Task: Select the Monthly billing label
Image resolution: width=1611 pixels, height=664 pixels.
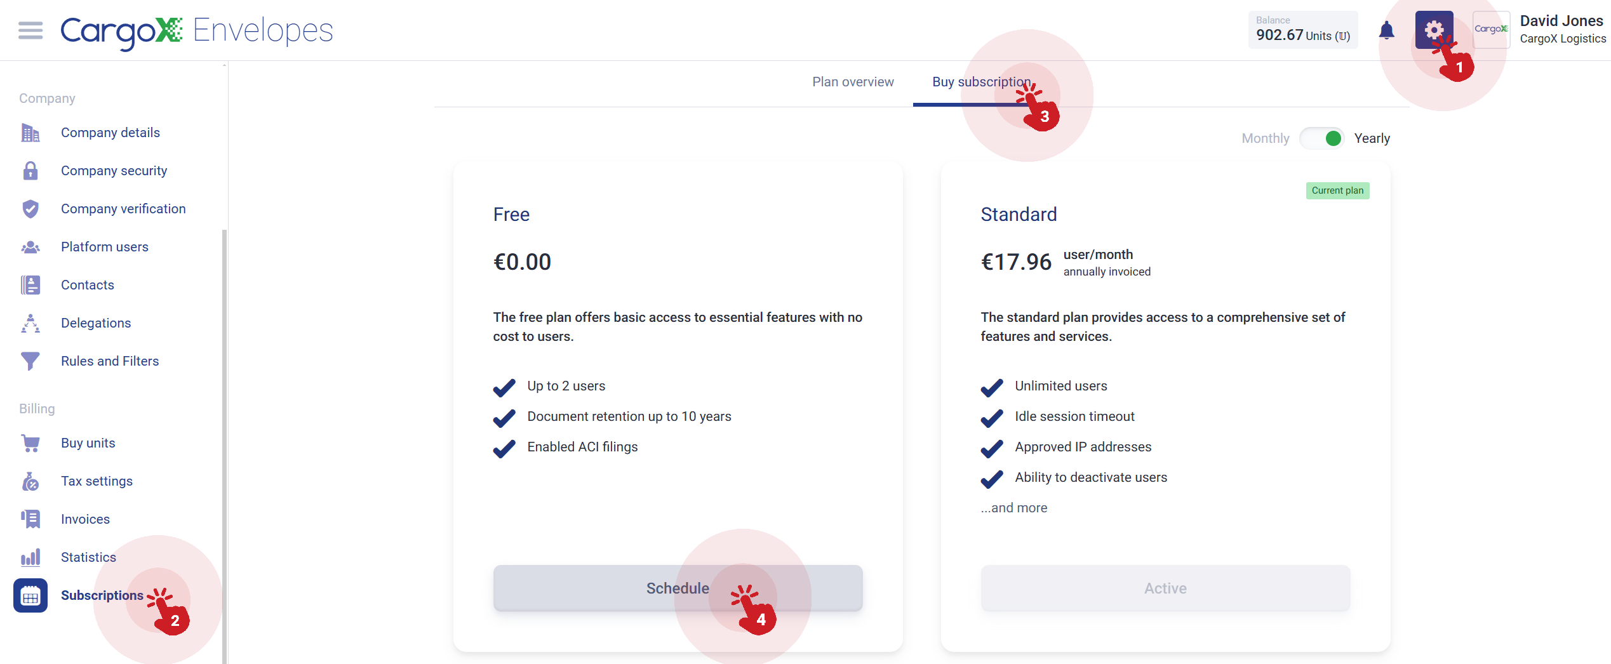Action: coord(1265,138)
